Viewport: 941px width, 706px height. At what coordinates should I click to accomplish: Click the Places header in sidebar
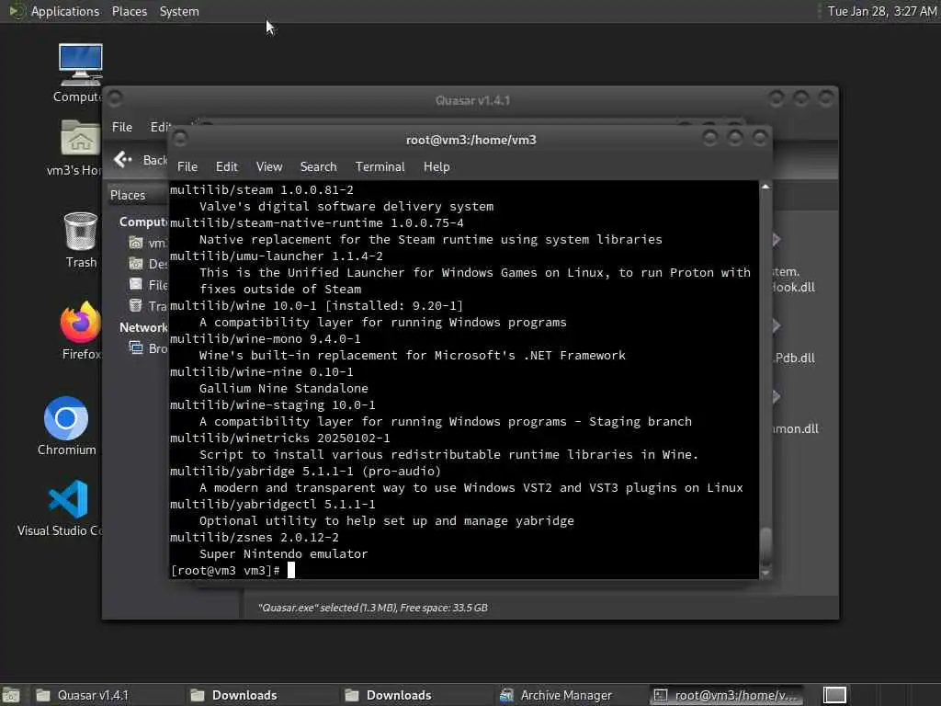click(x=128, y=195)
